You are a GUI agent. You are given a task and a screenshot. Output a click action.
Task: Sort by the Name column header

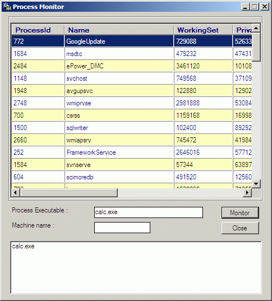119,30
